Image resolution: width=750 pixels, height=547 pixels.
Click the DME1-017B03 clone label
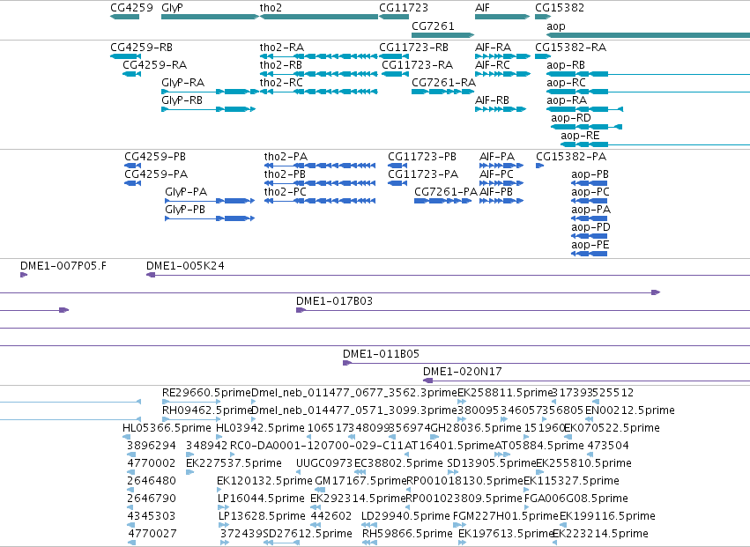click(334, 301)
